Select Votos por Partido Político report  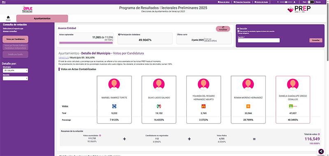[15, 47]
